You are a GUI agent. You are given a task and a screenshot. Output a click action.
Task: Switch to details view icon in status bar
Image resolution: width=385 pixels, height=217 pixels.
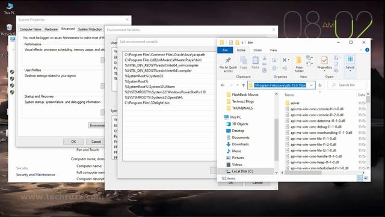coord(360,178)
